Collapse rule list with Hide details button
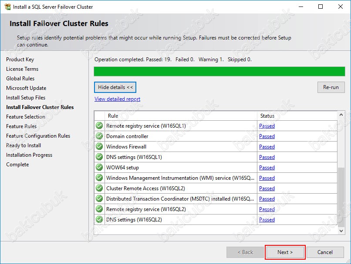The image size is (351, 264). [x=115, y=87]
